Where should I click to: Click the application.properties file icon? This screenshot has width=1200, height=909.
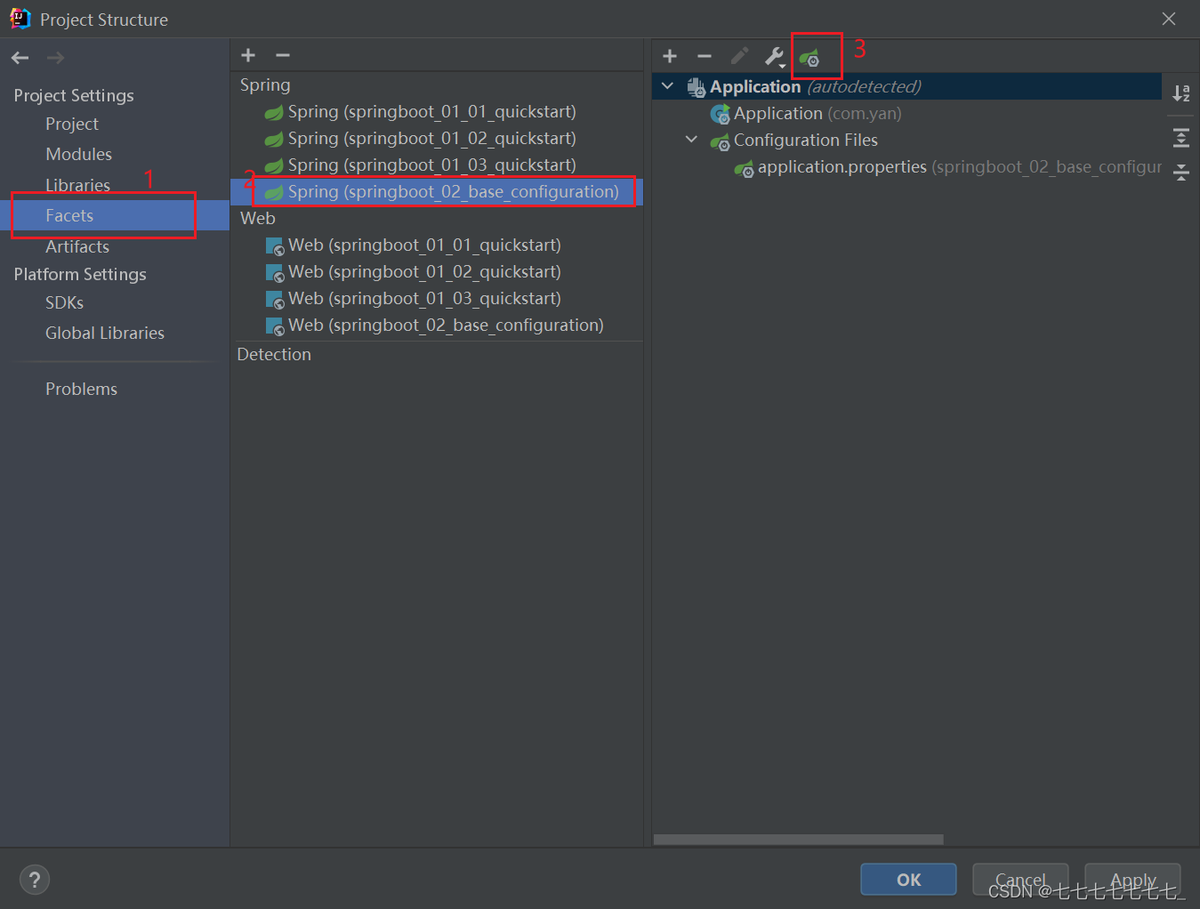click(745, 168)
